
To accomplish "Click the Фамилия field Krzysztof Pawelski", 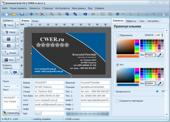I will (95, 83).
